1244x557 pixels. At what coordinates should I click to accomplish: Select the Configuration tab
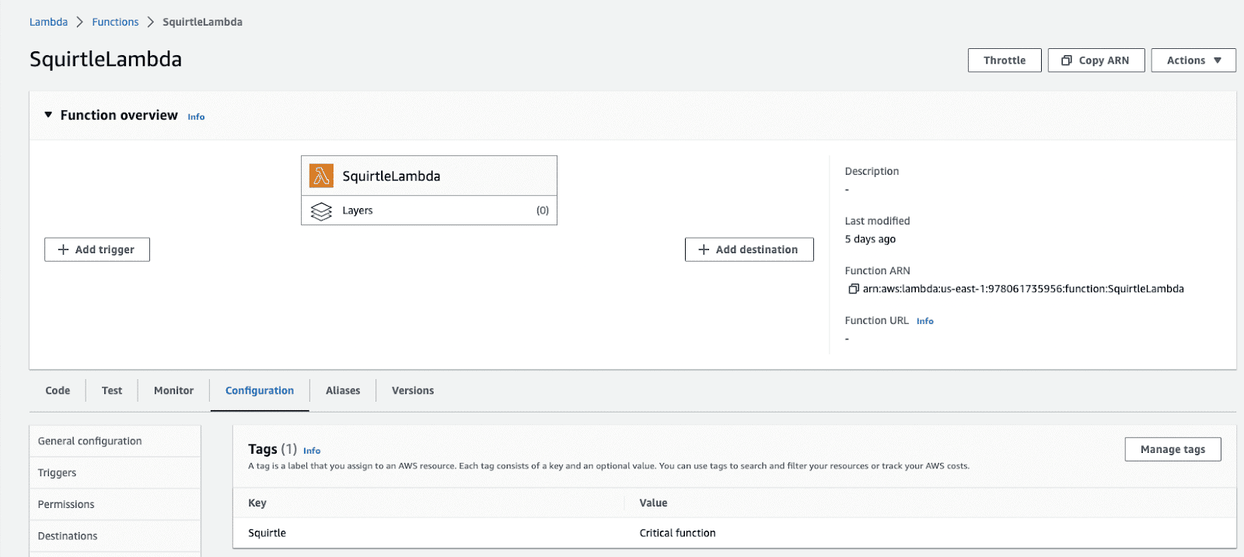260,391
